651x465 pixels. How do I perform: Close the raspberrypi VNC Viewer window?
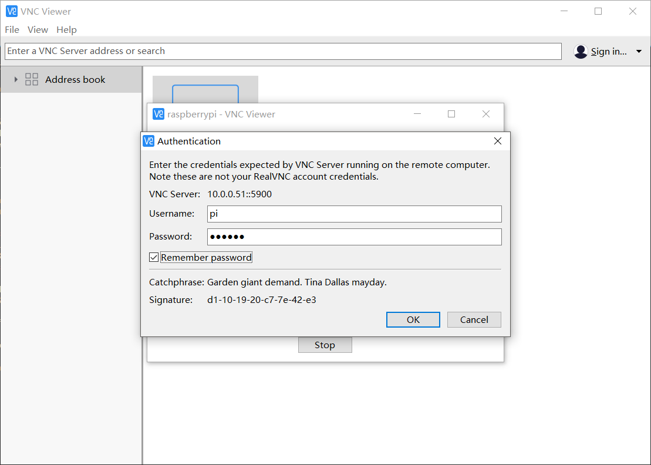tap(486, 114)
